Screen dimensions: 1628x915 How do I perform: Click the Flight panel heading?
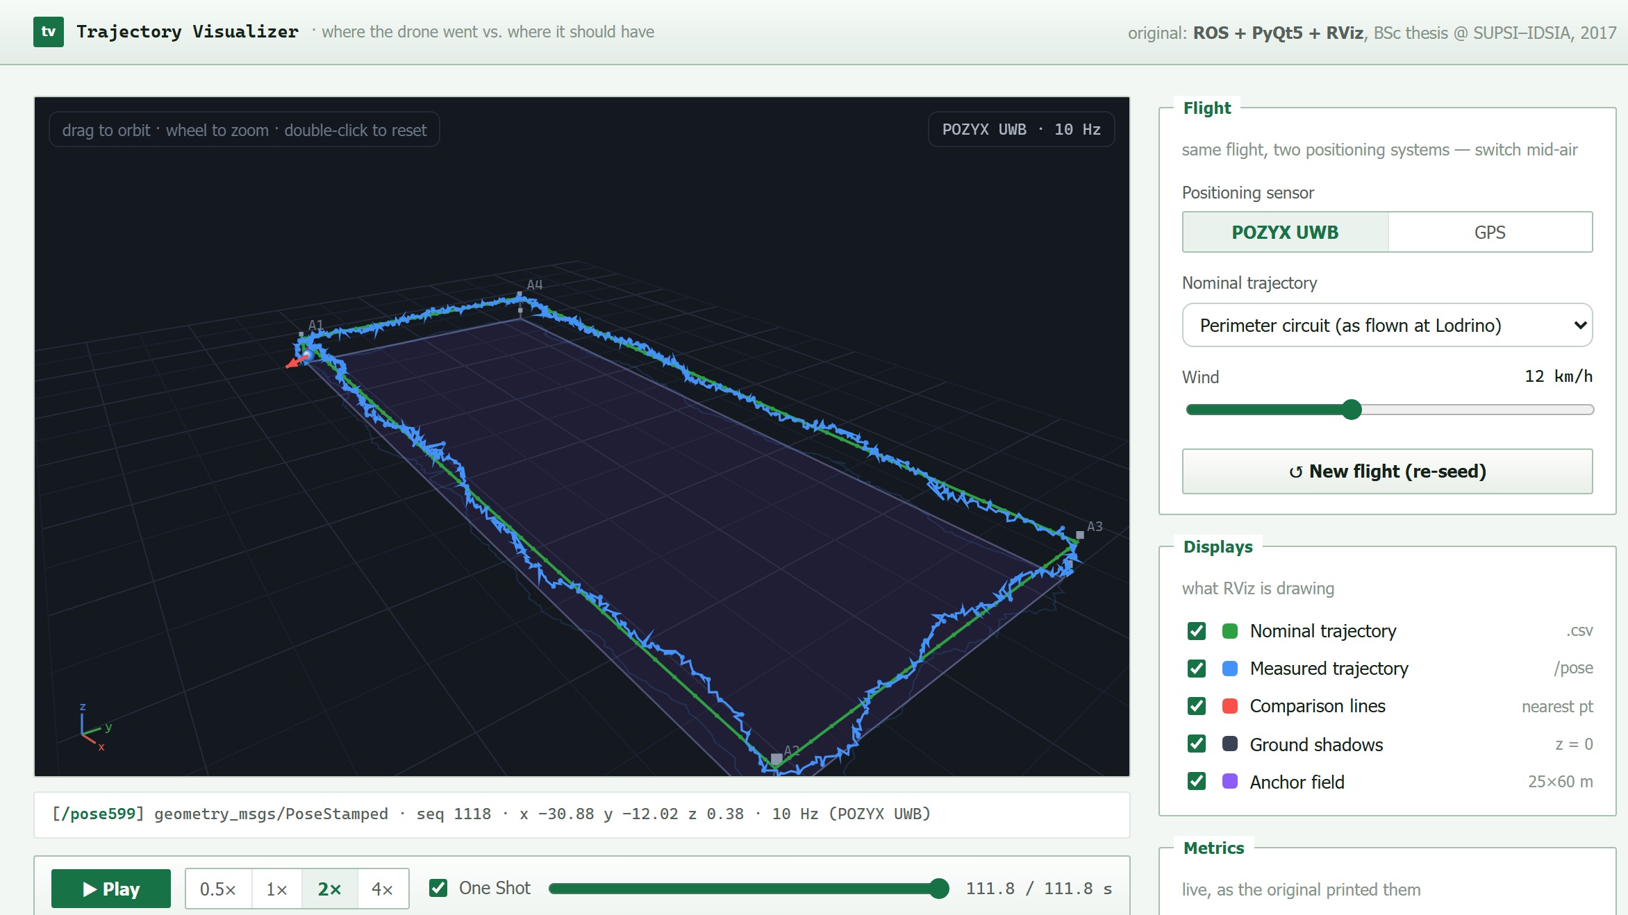(1207, 108)
